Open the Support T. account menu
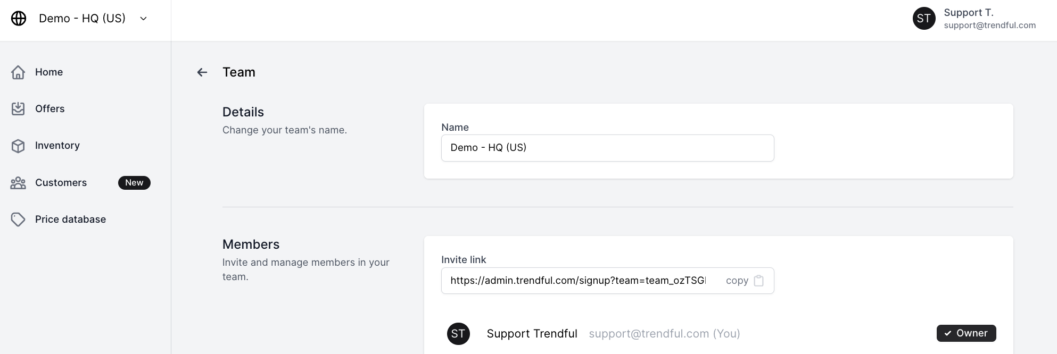Viewport: 1057px width, 354px height. 974,19
